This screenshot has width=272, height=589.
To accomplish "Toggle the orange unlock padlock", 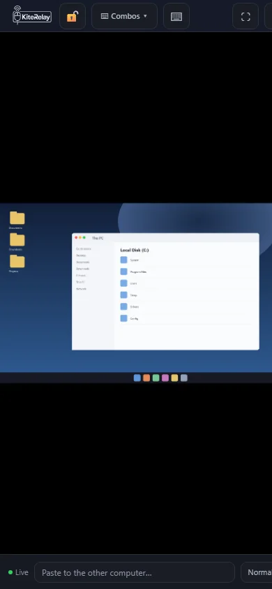I will [73, 16].
